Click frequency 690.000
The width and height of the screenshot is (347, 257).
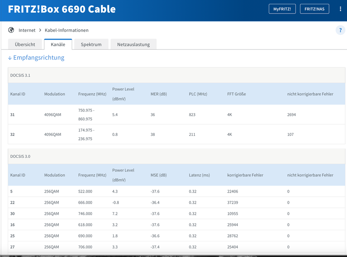85,236
